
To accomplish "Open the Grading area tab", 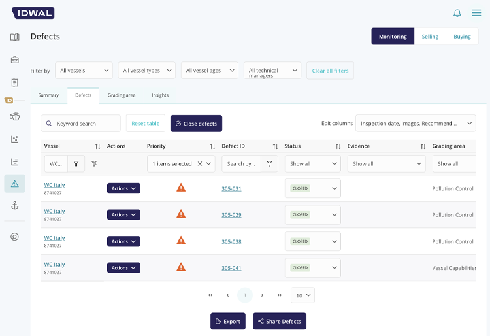I will [x=122, y=95].
